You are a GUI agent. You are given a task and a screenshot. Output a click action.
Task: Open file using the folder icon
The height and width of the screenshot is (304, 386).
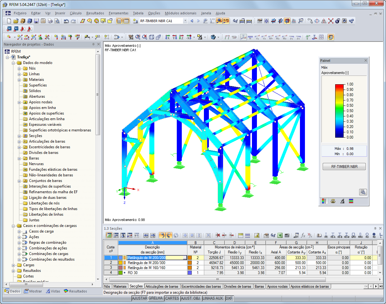coord(16,21)
